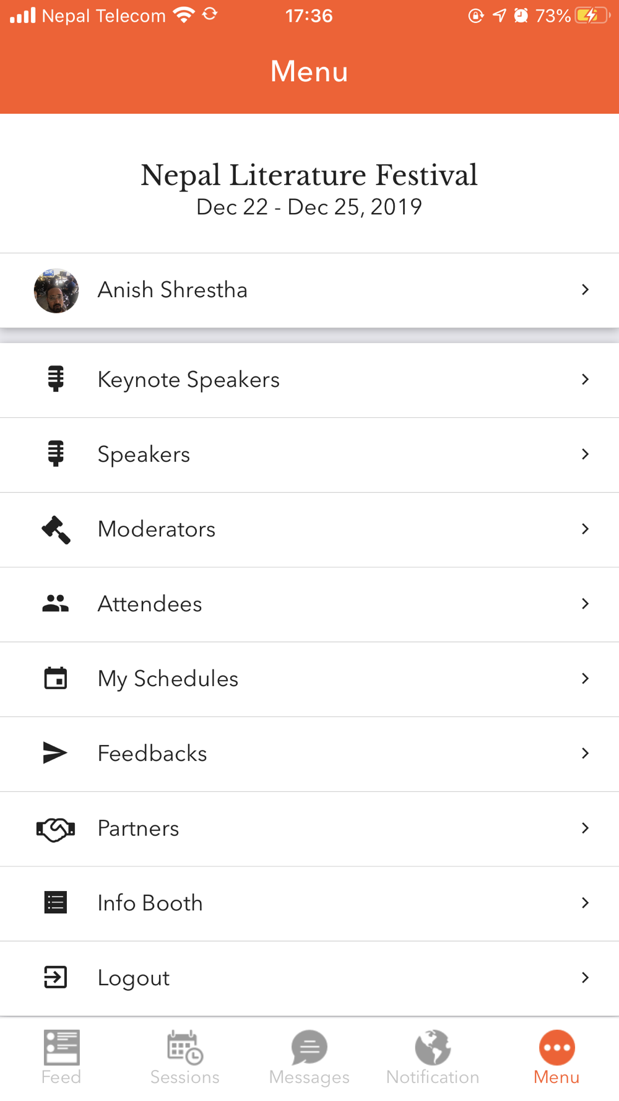This screenshot has width=619, height=1101.
Task: Tap the My Schedules calendar icon
Action: click(x=56, y=679)
